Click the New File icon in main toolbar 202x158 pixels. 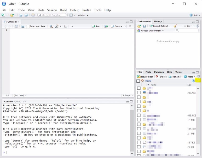(3, 15)
